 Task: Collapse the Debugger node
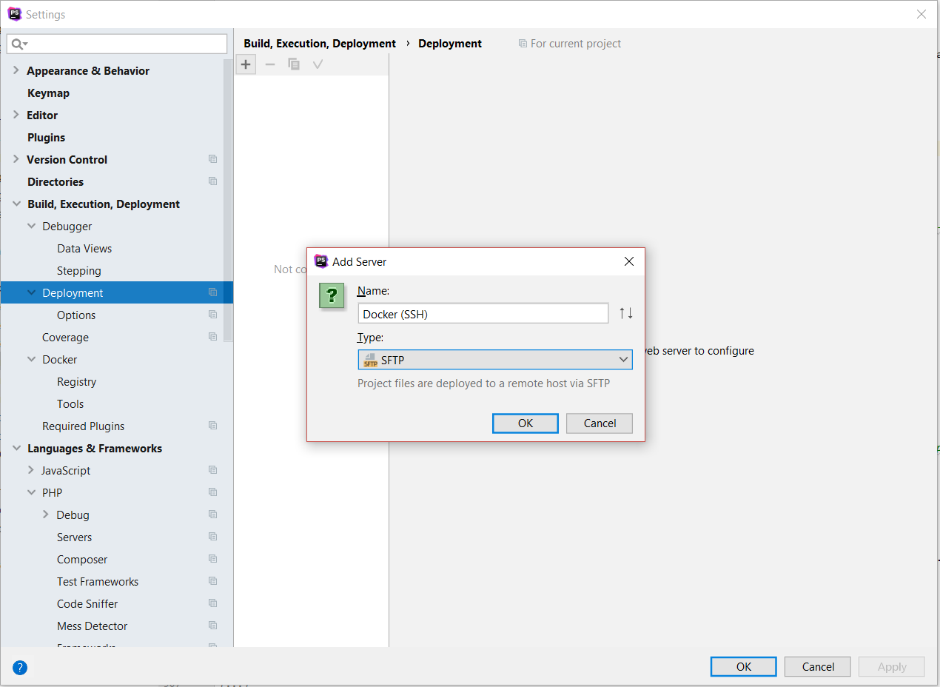(31, 226)
